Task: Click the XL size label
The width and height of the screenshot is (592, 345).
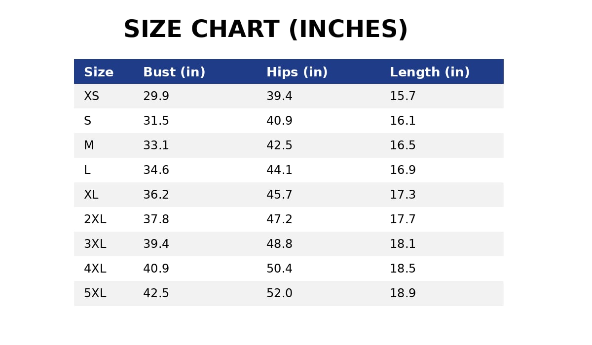Action: 91,195
